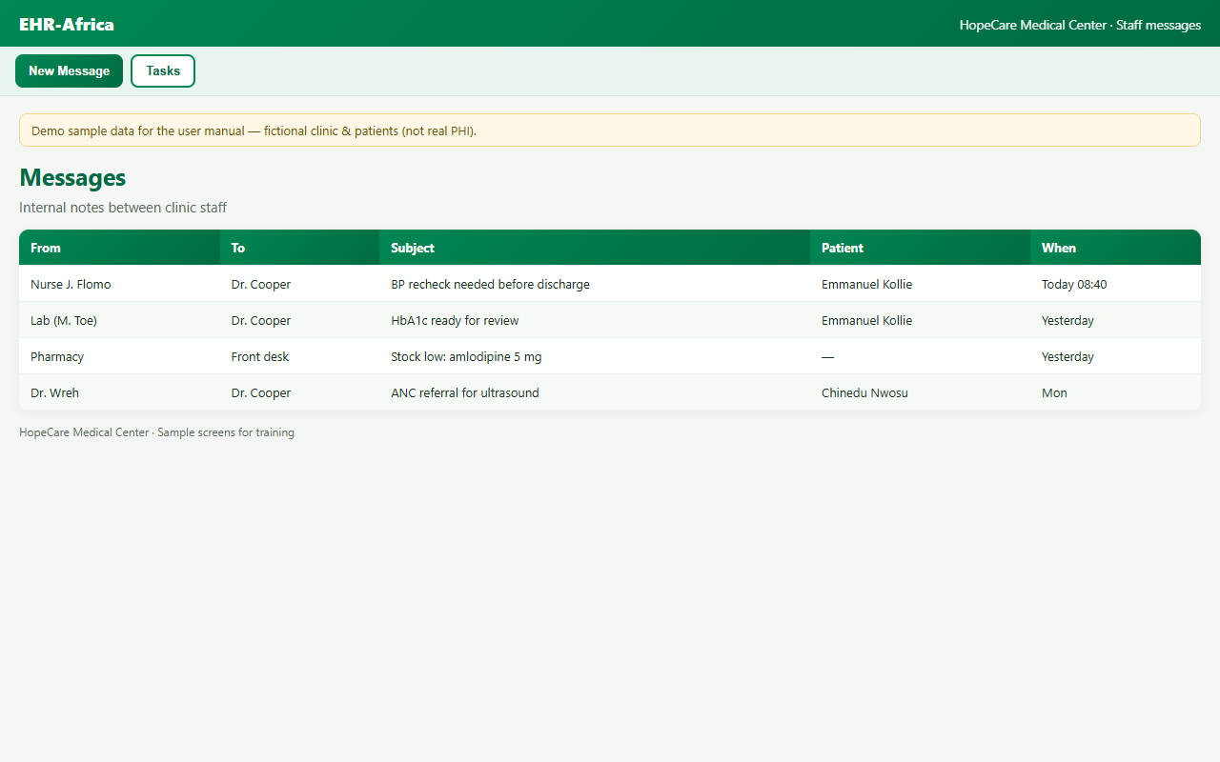Select the From column header
This screenshot has width=1220, height=762.
click(x=119, y=248)
